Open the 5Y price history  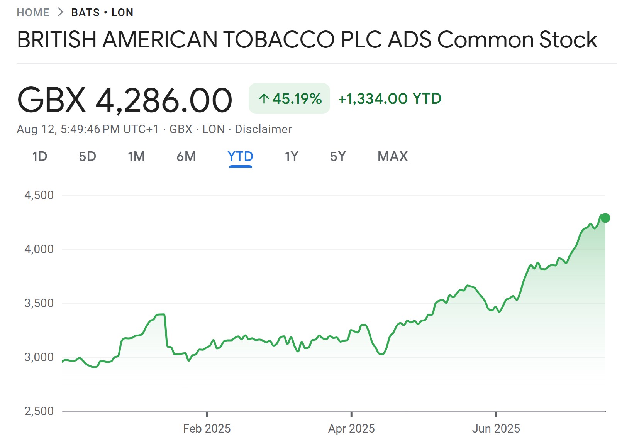[x=338, y=157]
